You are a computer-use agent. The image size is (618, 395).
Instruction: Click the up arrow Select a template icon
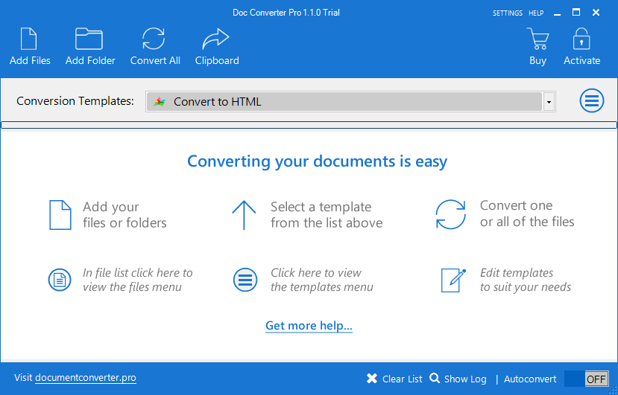tap(244, 215)
